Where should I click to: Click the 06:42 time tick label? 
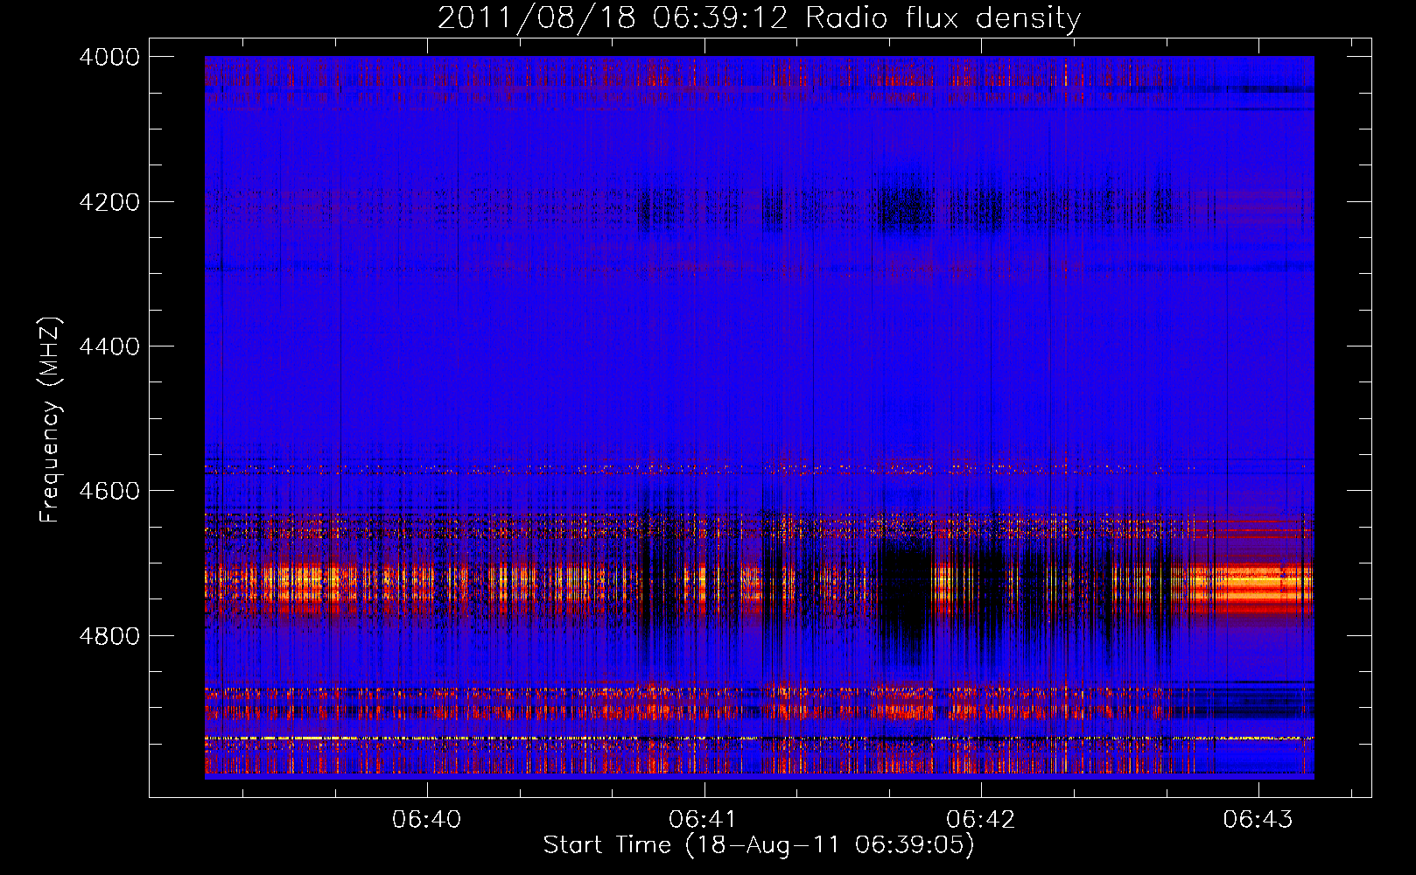tap(981, 820)
